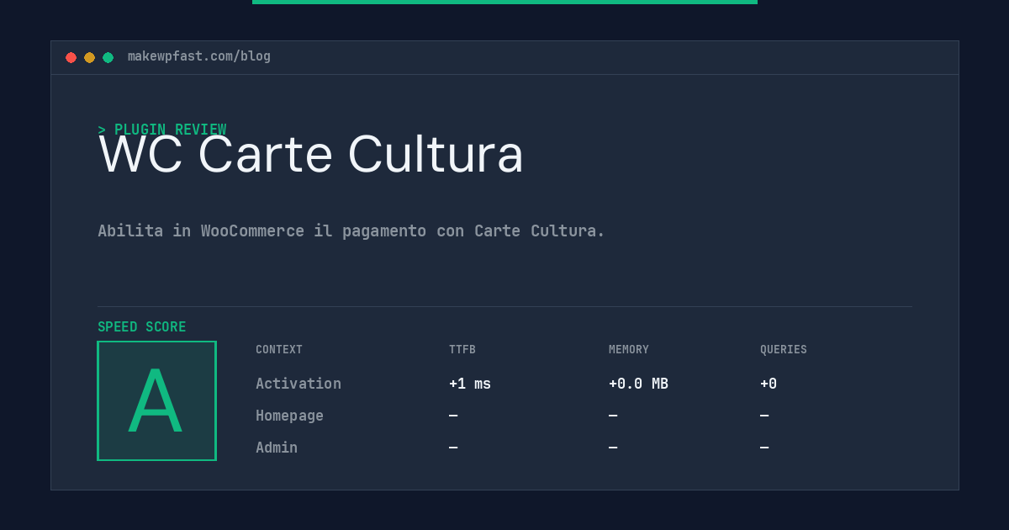Click the MEMORY column header
Screen dimensions: 1009x530
coord(629,350)
